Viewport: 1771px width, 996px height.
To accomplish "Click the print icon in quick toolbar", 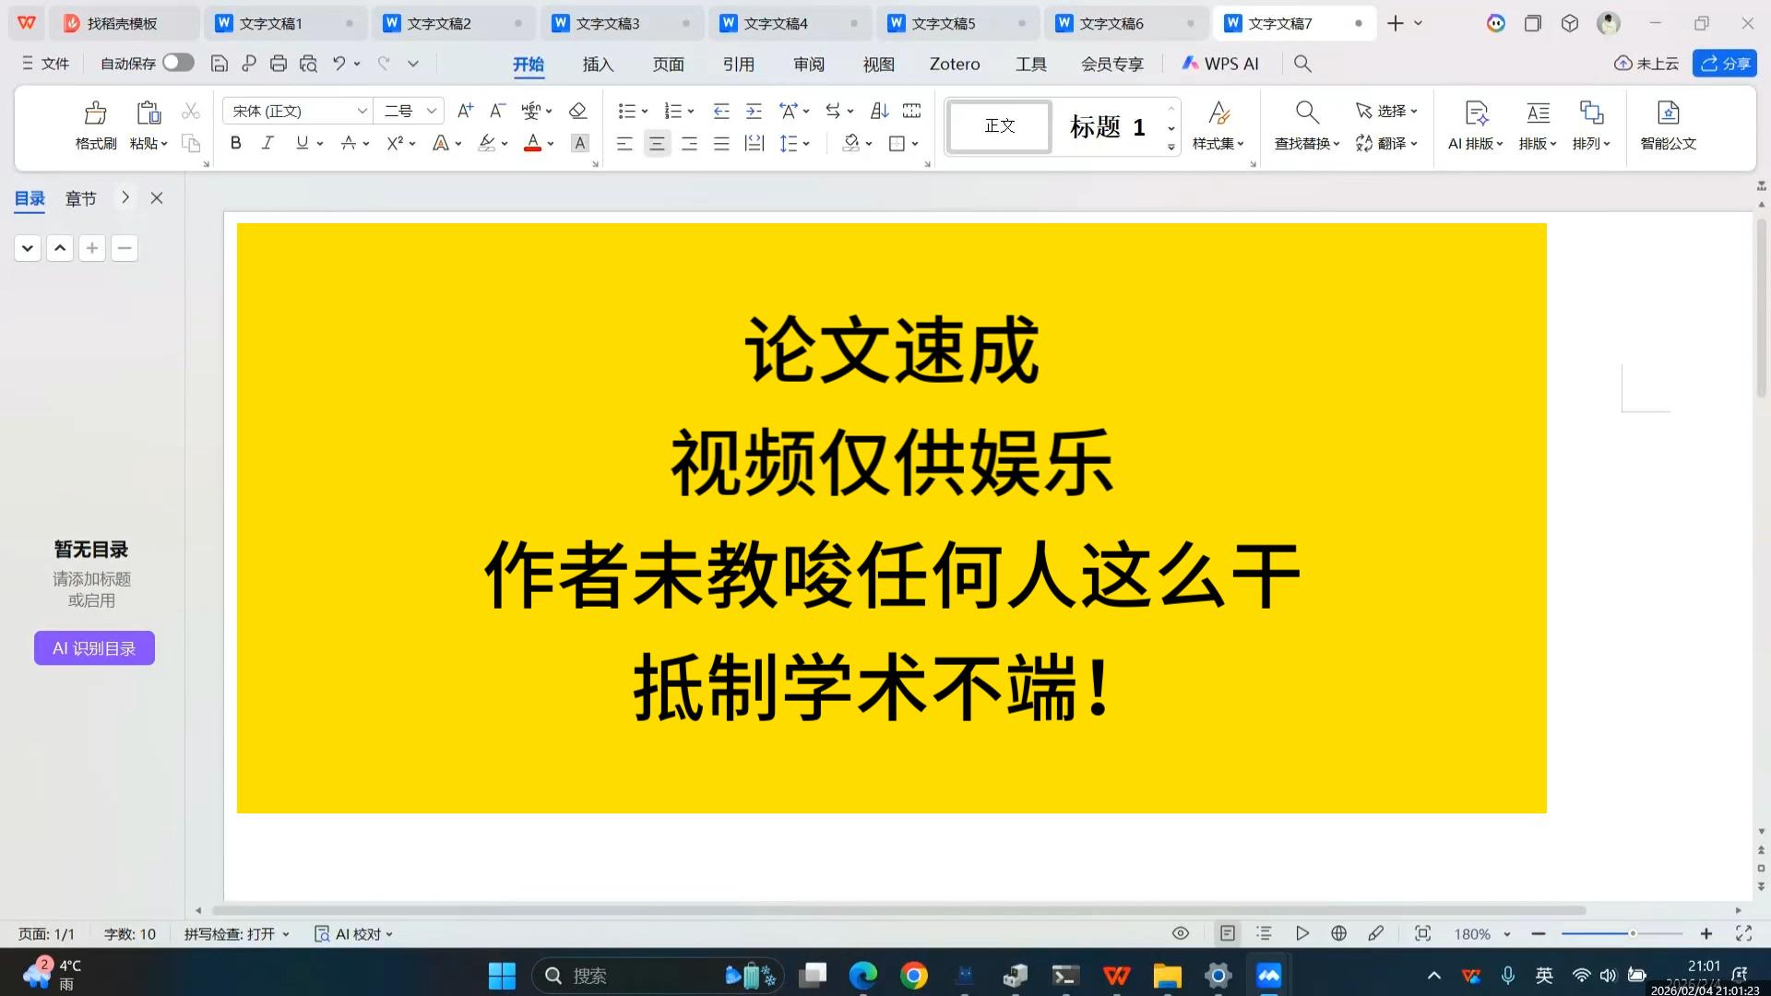I will (279, 64).
